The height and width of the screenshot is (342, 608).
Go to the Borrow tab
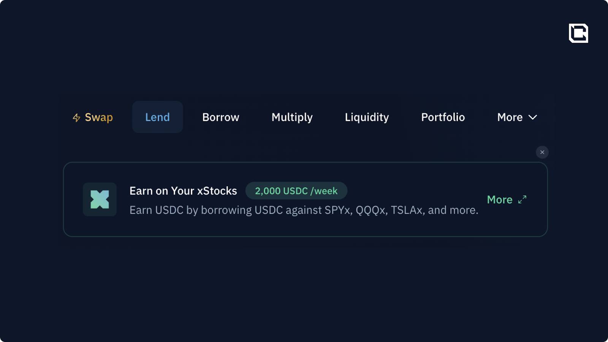(x=221, y=117)
